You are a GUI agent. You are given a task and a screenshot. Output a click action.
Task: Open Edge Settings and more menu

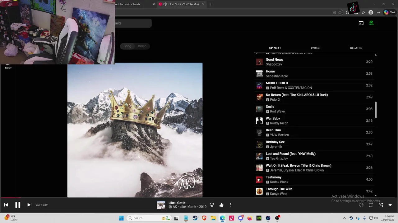click(x=378, y=12)
